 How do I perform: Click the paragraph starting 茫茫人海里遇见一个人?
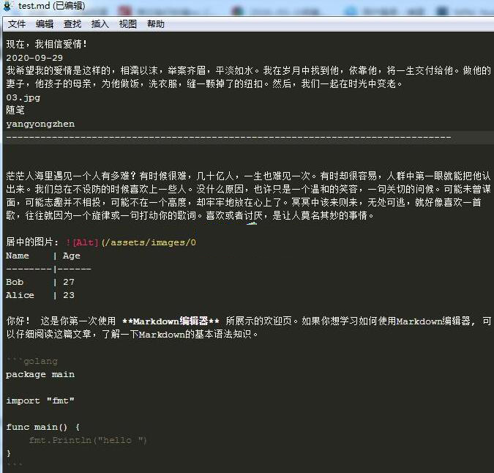[248, 195]
